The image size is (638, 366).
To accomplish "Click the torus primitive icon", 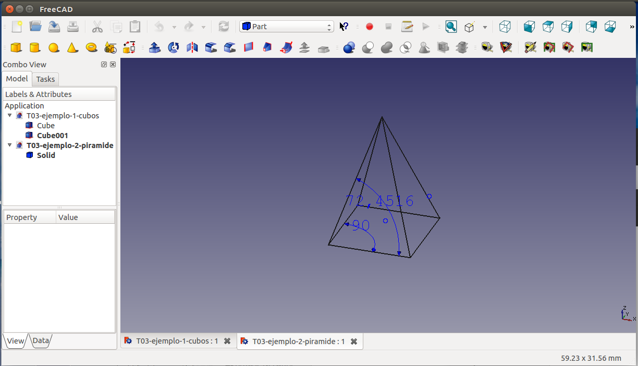I will tap(92, 48).
